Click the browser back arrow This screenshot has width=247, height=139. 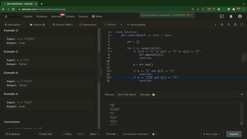3,9
